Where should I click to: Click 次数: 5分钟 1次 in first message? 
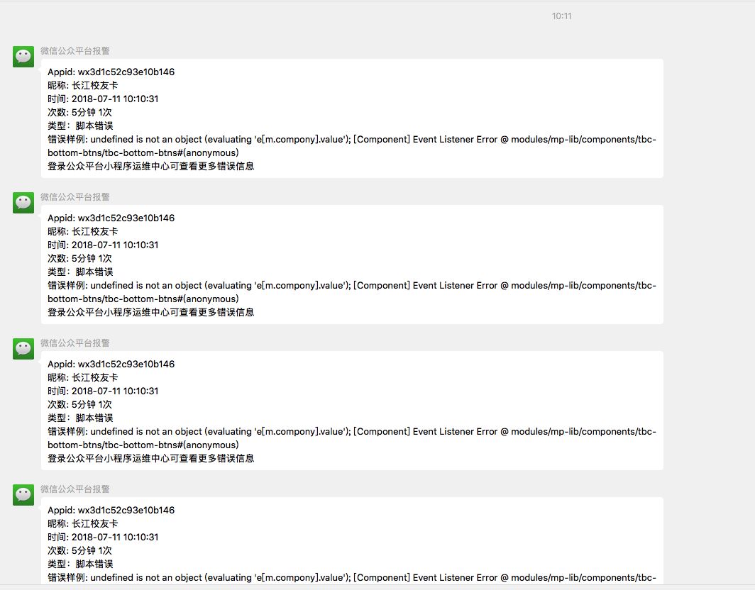80,112
